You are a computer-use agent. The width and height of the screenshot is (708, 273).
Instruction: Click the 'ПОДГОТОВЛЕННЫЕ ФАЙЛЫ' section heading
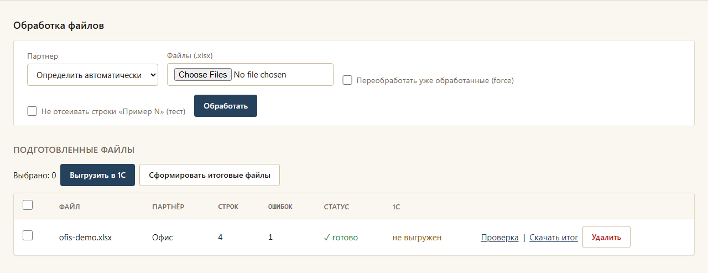click(x=74, y=150)
